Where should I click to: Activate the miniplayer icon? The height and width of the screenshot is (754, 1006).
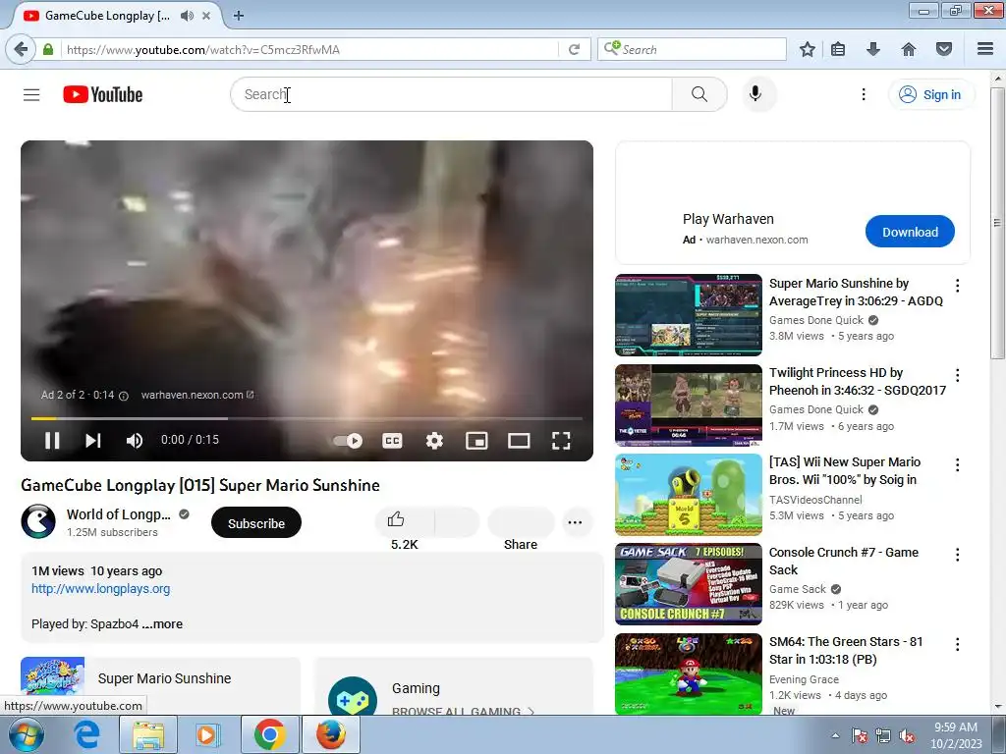point(476,441)
